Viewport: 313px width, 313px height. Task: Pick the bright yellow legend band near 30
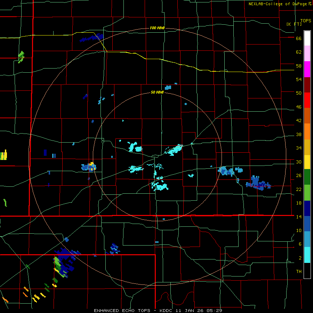click(307, 162)
